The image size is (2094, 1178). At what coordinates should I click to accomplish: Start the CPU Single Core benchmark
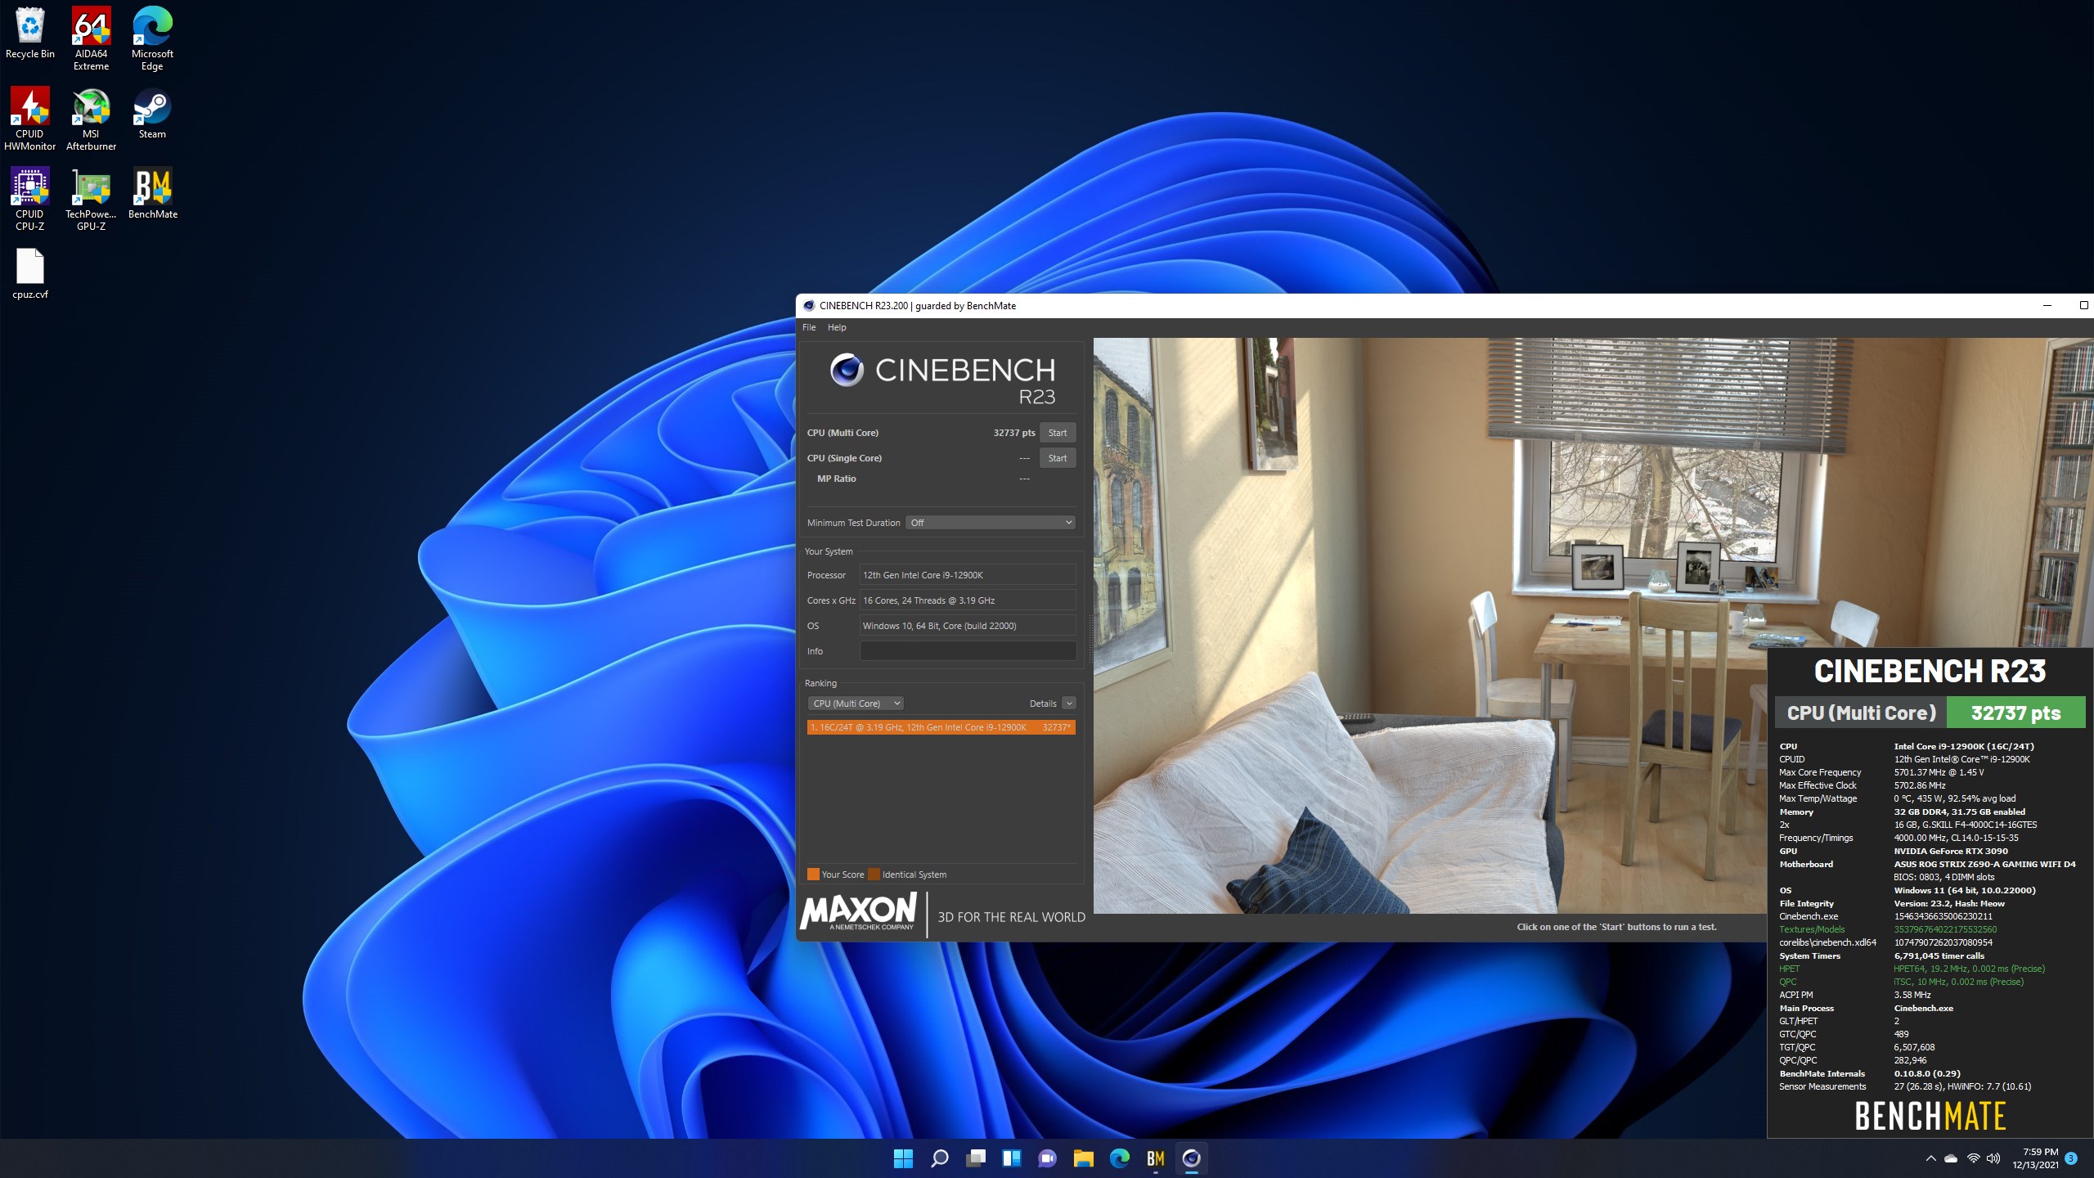click(x=1057, y=458)
